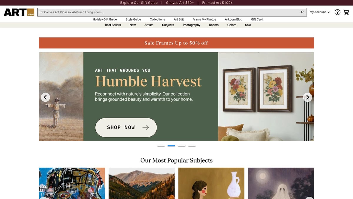Select the third carousel indicator
The image size is (353, 199).
(182, 146)
